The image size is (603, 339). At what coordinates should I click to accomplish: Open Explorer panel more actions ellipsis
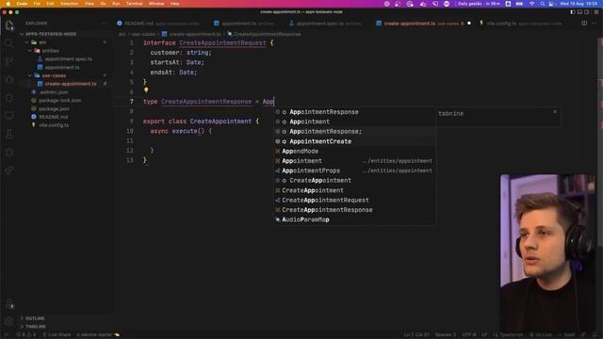point(105,24)
